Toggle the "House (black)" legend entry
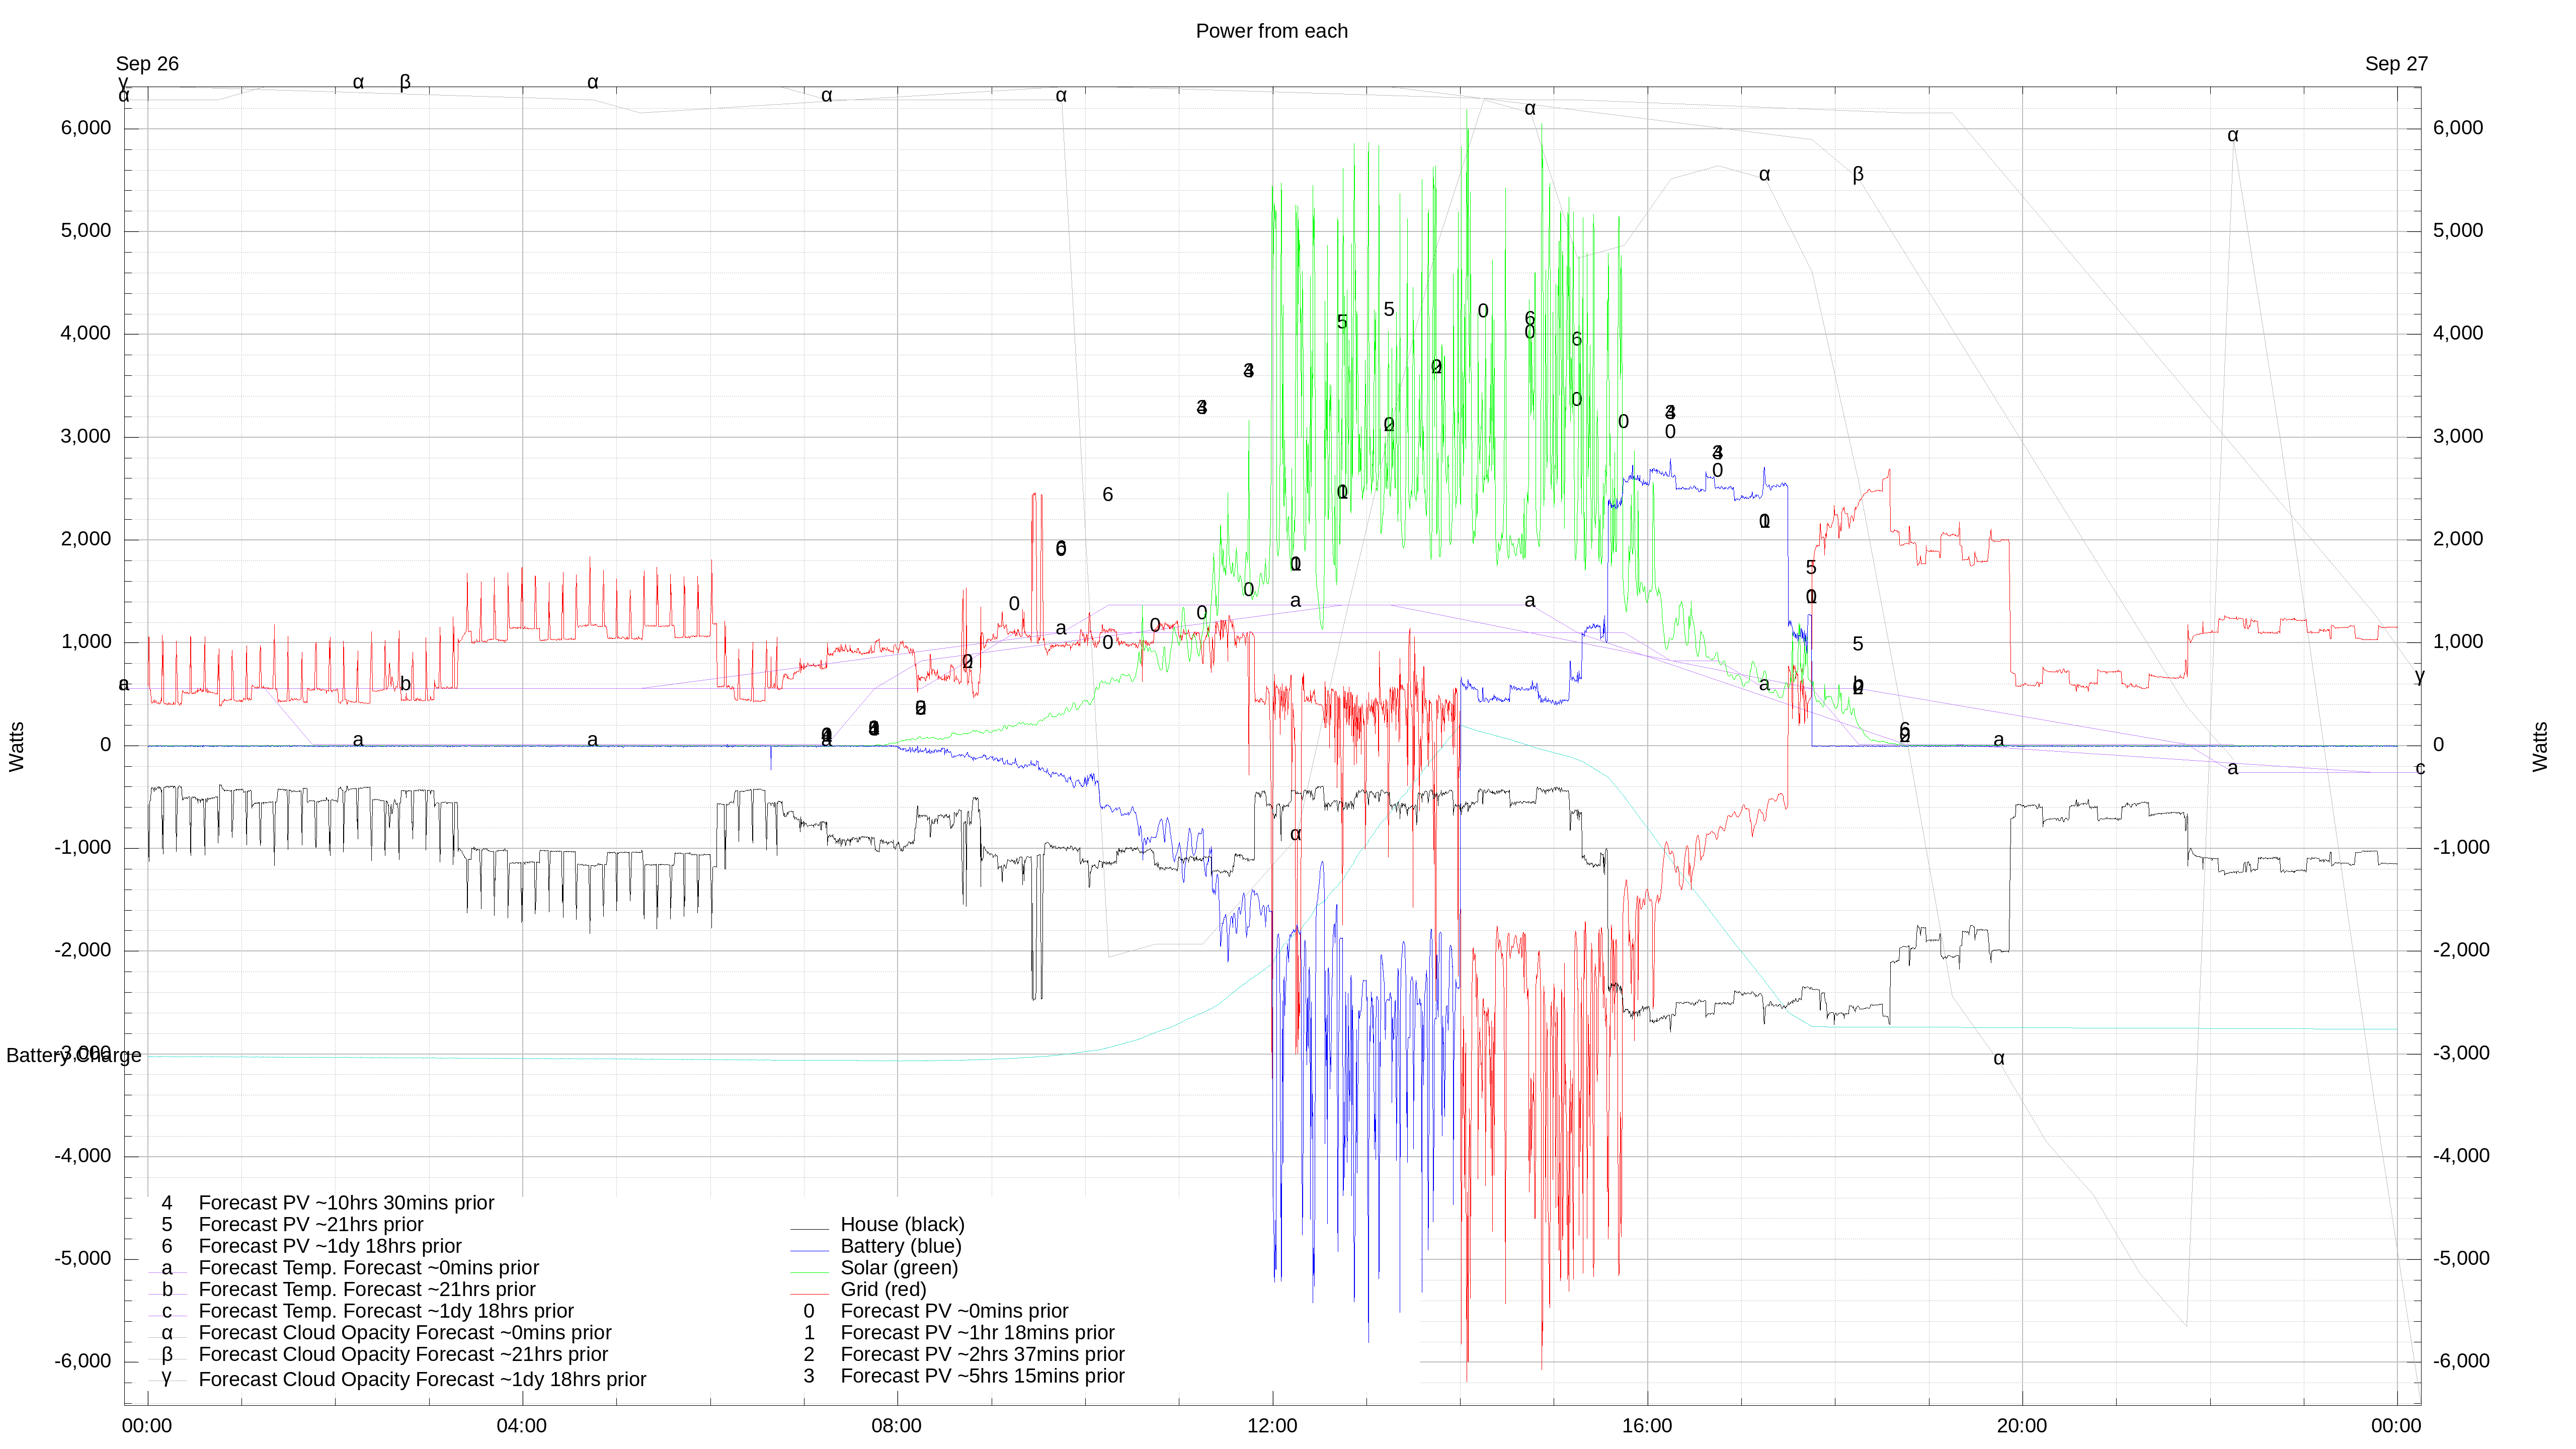The width and height of the screenshot is (2576, 1449). tap(902, 1225)
